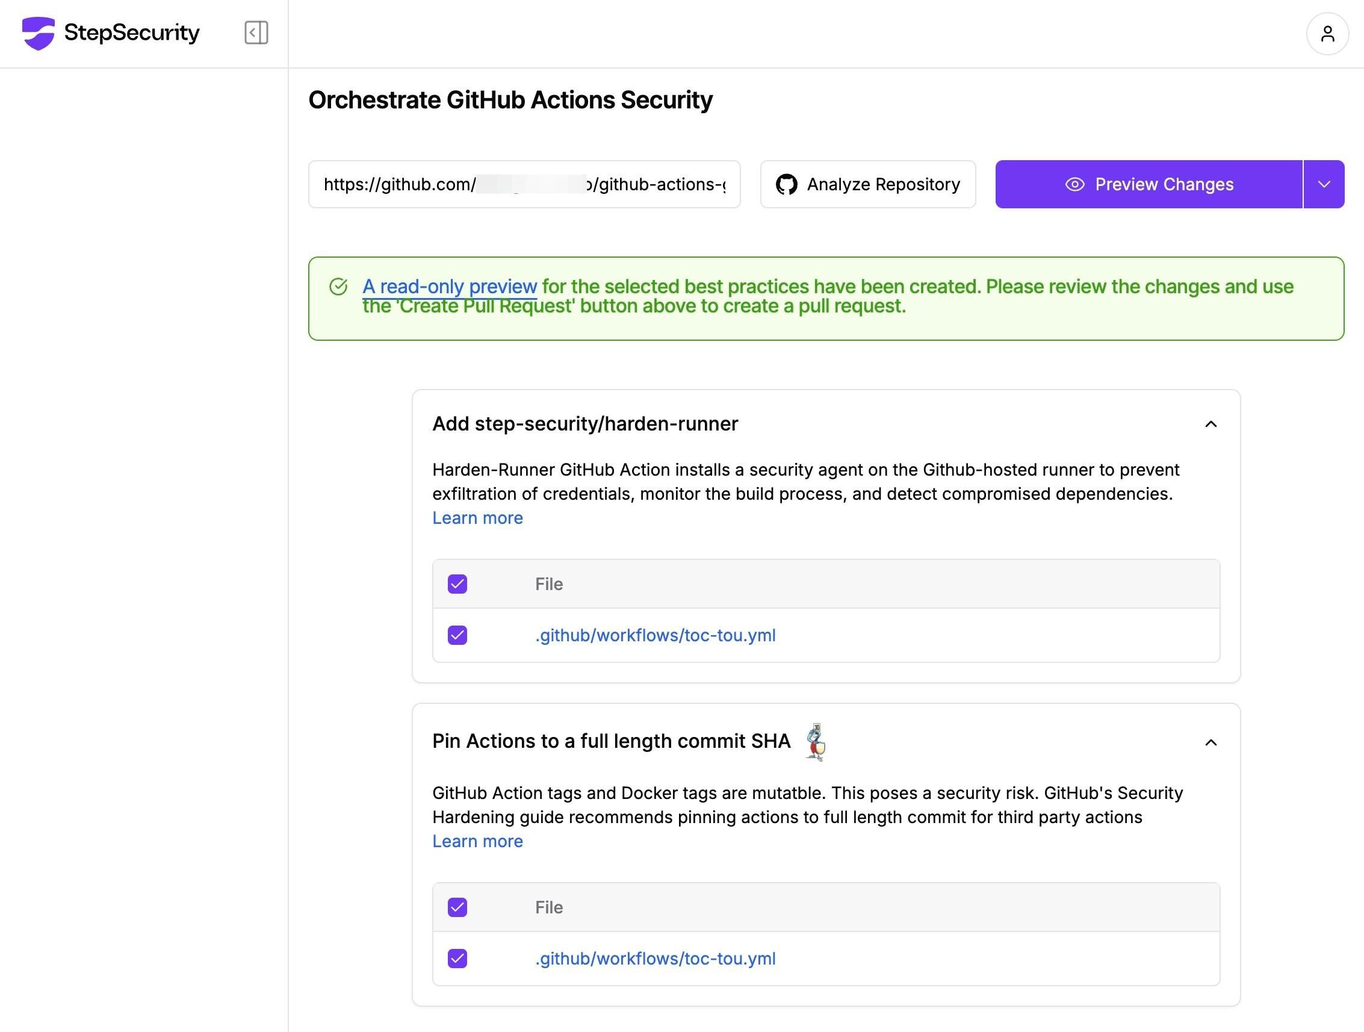Click the Preview Changes button
The width and height of the screenshot is (1364, 1032).
tap(1149, 184)
